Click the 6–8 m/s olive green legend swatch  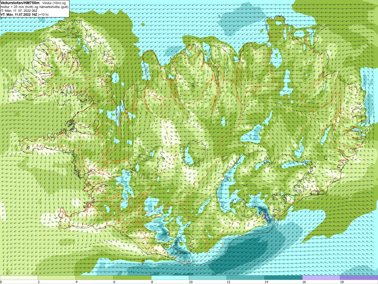(132, 278)
